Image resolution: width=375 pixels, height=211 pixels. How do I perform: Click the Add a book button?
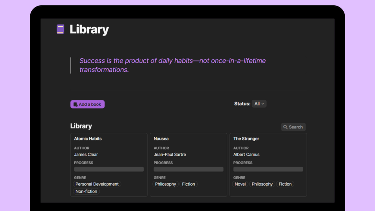click(x=88, y=104)
